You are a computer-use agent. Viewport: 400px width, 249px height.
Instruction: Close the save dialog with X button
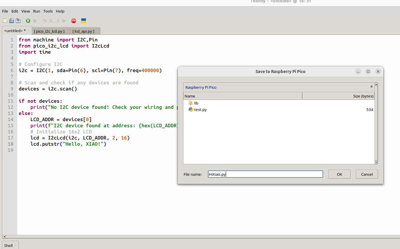tap(378, 72)
